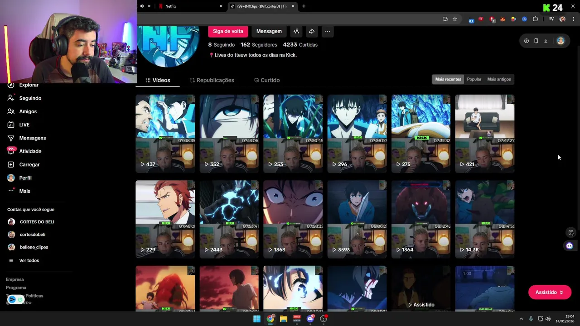Viewport: 580px width, 326px height.
Task: Click the TikTok coin icon in floating toolbar
Action: (x=526, y=41)
